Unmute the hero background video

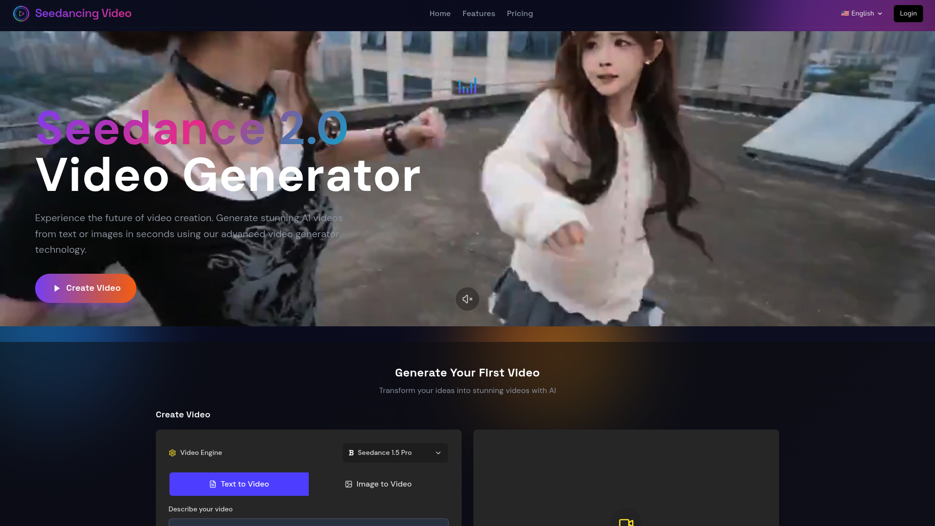pyautogui.click(x=467, y=299)
